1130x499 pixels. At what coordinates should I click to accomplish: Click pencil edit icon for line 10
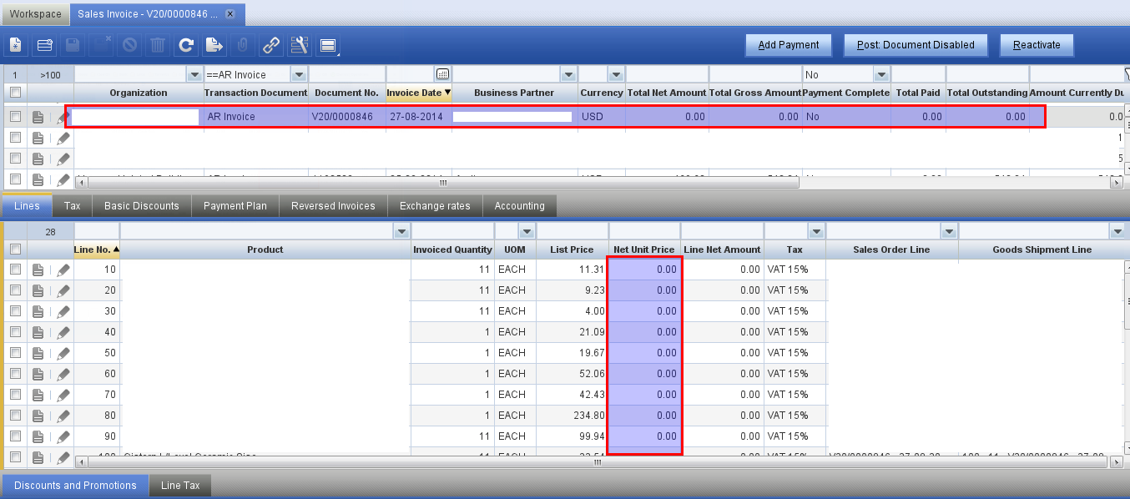click(x=63, y=270)
